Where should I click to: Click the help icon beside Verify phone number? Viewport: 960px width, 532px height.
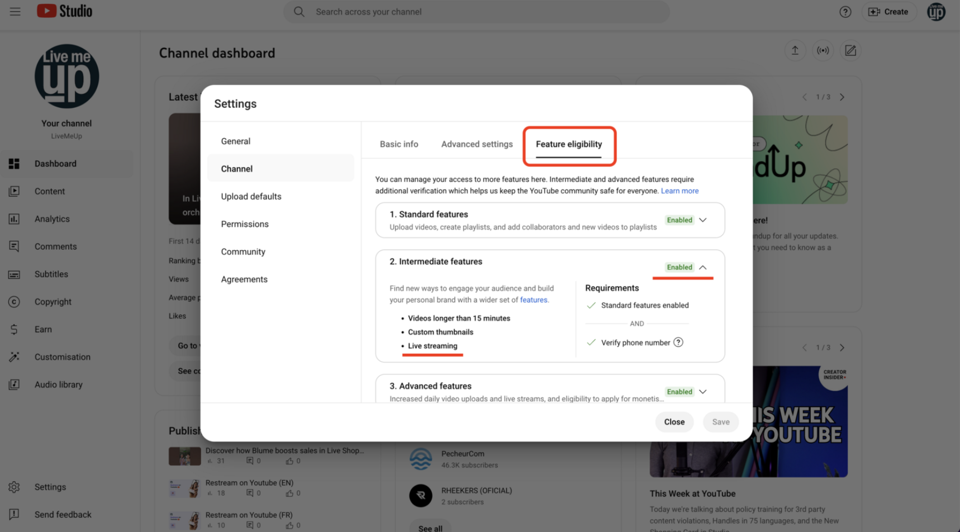point(678,343)
